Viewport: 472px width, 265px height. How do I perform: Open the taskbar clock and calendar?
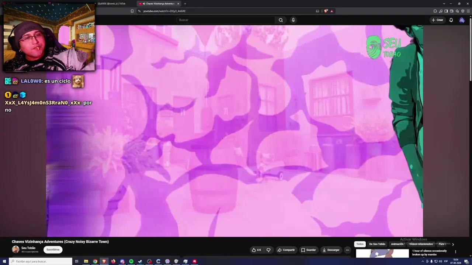[x=456, y=261]
